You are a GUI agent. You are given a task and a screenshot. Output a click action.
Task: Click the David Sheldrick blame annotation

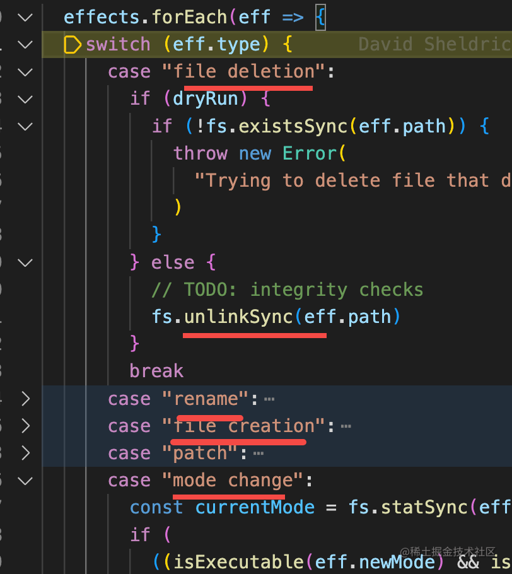(x=435, y=44)
